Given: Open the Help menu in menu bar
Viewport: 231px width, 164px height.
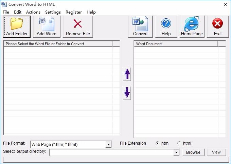Looking at the screenshot, I should [91, 12].
